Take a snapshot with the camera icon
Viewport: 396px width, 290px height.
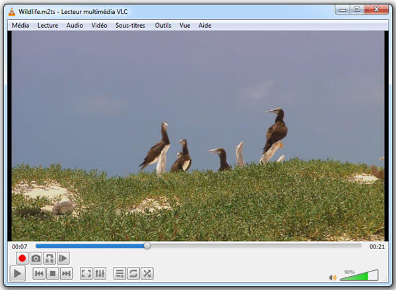(36, 258)
